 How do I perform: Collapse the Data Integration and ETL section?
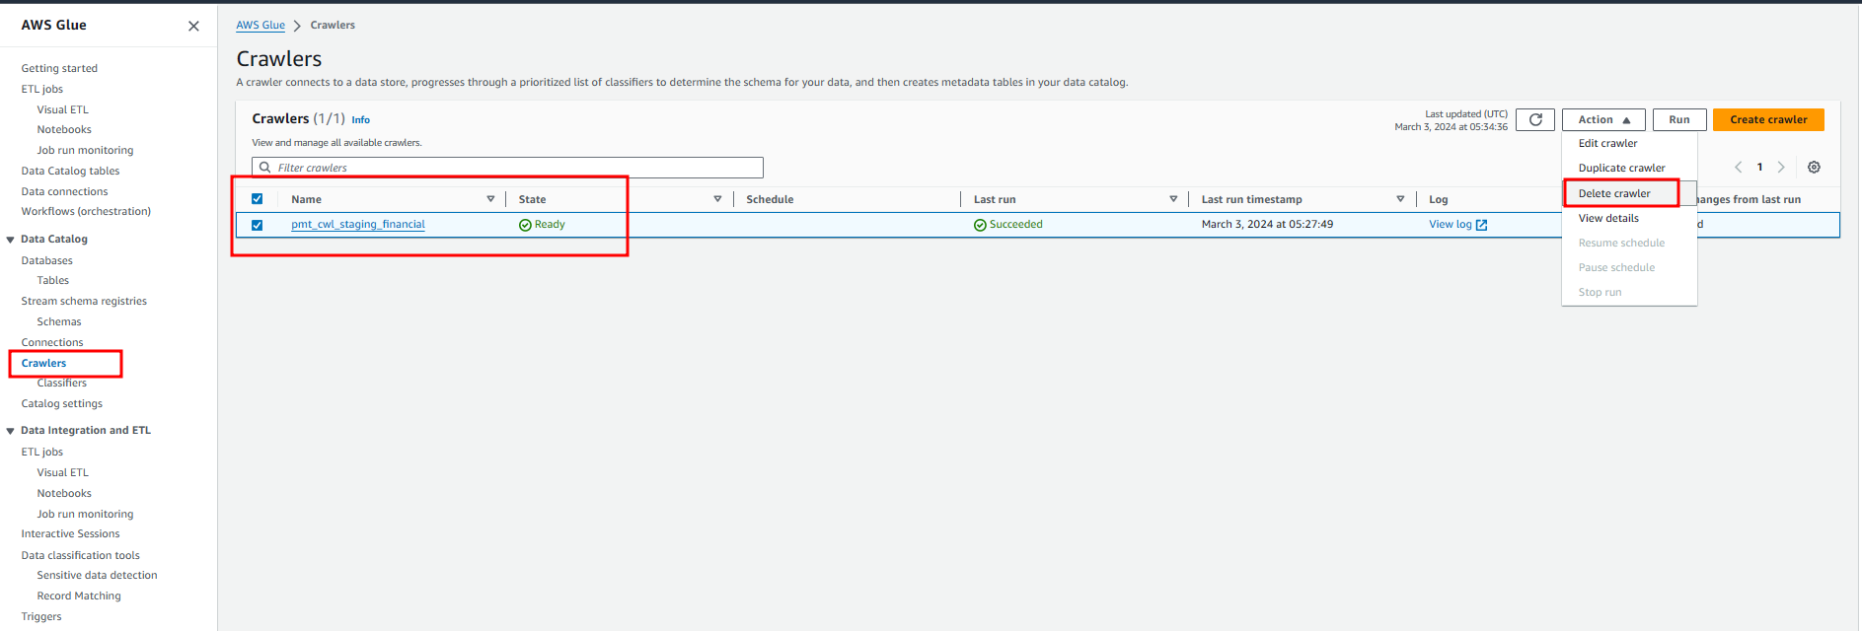click(x=11, y=431)
